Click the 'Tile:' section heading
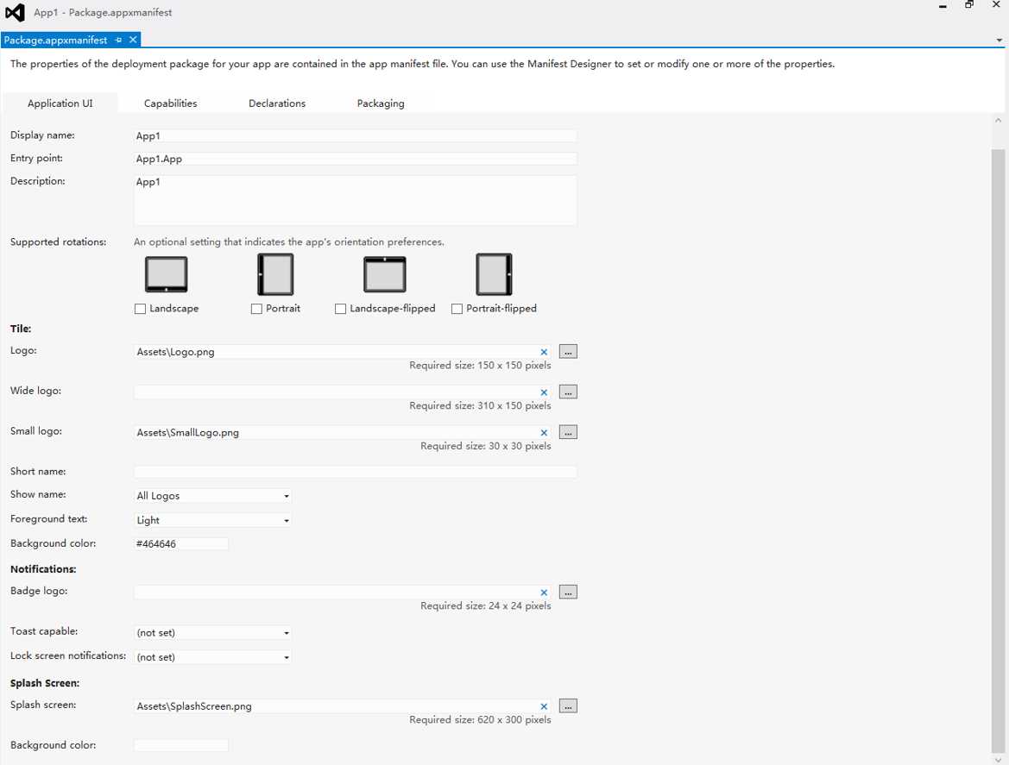 pyautogui.click(x=21, y=329)
